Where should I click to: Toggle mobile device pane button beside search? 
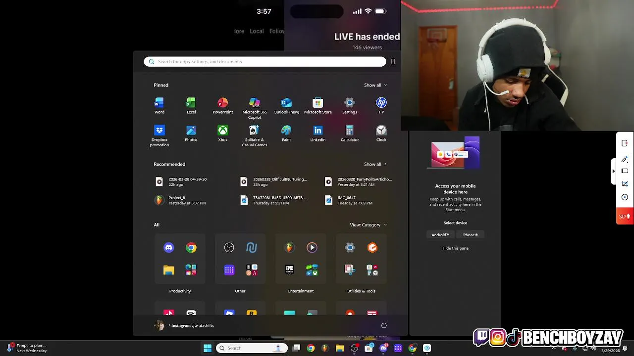(393, 62)
